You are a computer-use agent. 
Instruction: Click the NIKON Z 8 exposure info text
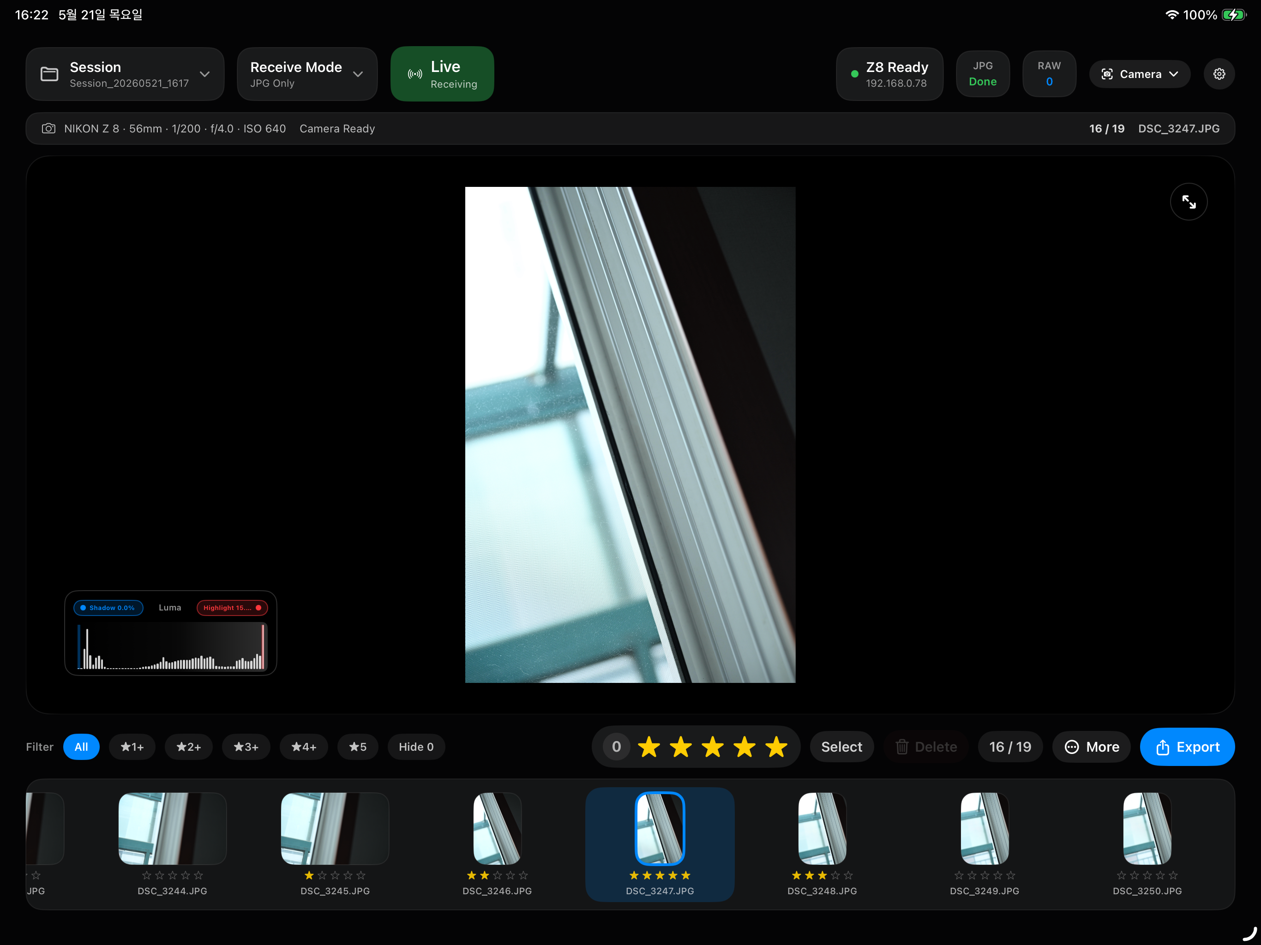pyautogui.click(x=175, y=128)
